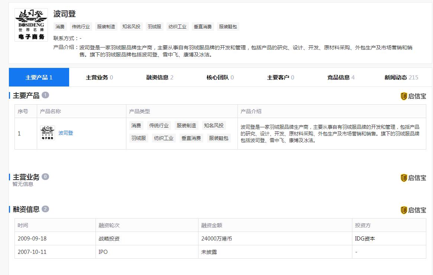This screenshot has height=275, width=433.
Task: Click the IDG资本 investor cell
Action: (366, 239)
